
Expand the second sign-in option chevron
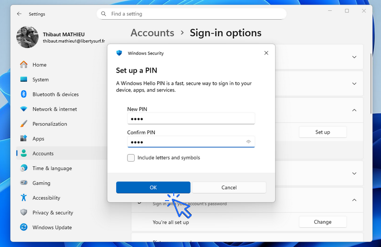point(354,84)
